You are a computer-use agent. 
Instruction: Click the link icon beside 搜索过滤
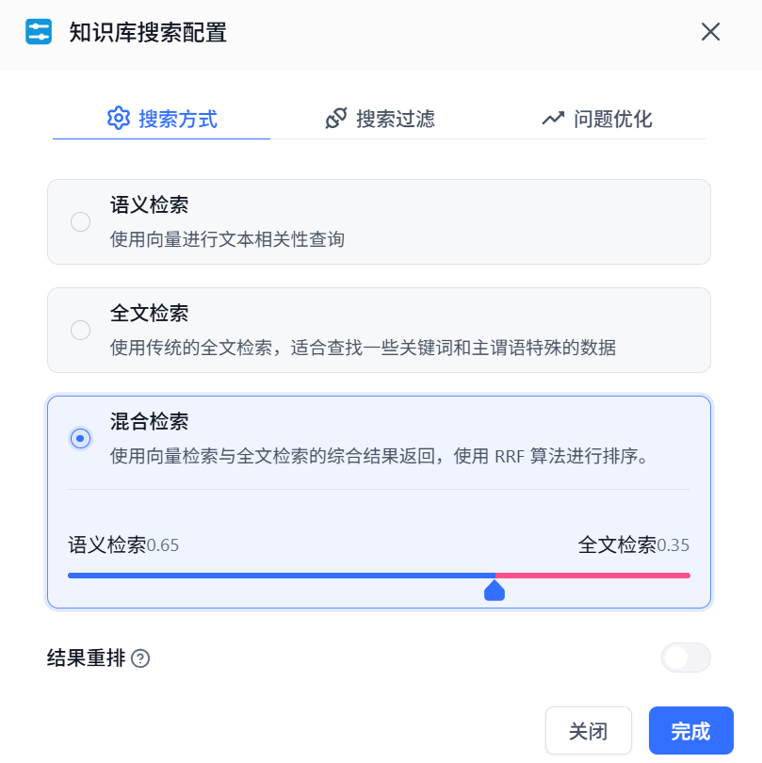336,119
